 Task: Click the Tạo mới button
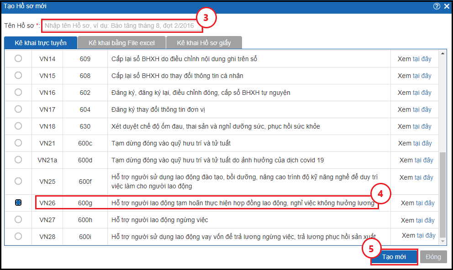coord(394,257)
